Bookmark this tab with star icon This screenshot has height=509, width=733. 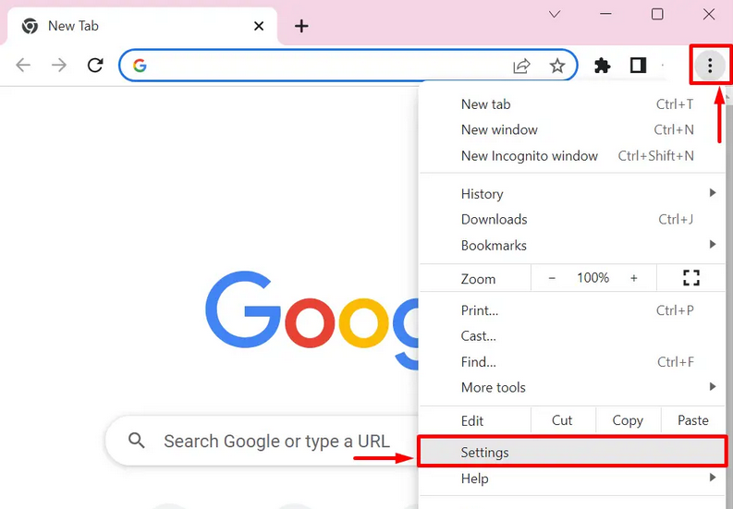point(556,66)
